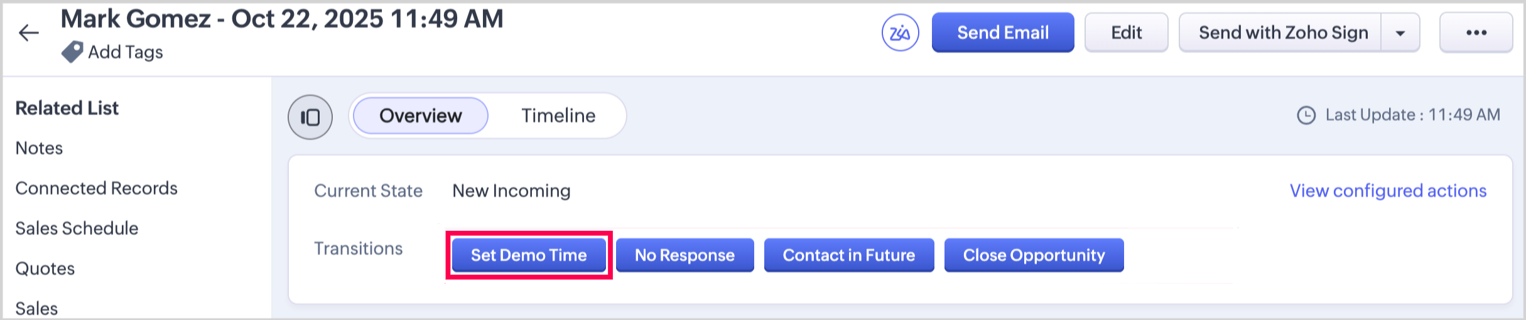The image size is (1526, 320).
Task: Click Send with Zoho Sign button
Action: (x=1282, y=33)
